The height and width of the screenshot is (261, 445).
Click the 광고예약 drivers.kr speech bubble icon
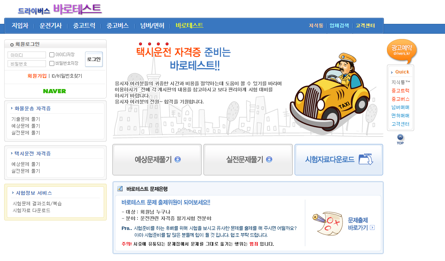[x=402, y=51]
